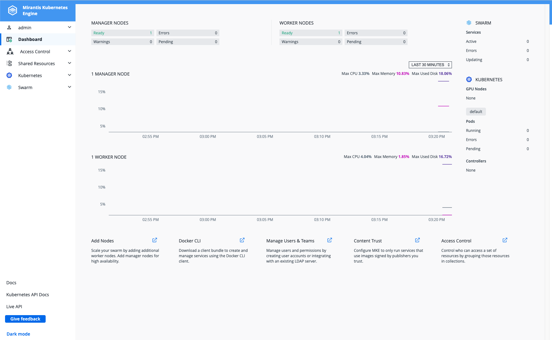The width and height of the screenshot is (552, 340).
Task: Select the admin menu item
Action: click(38, 27)
